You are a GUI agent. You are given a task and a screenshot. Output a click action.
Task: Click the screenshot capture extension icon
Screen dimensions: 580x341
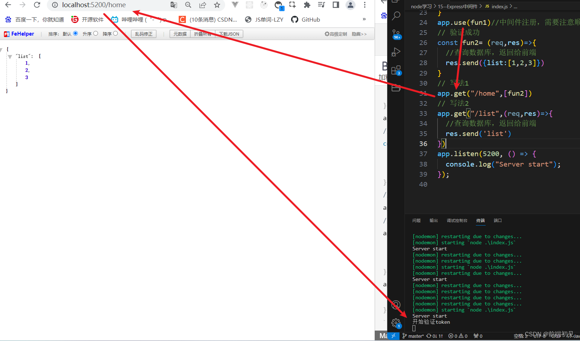293,5
